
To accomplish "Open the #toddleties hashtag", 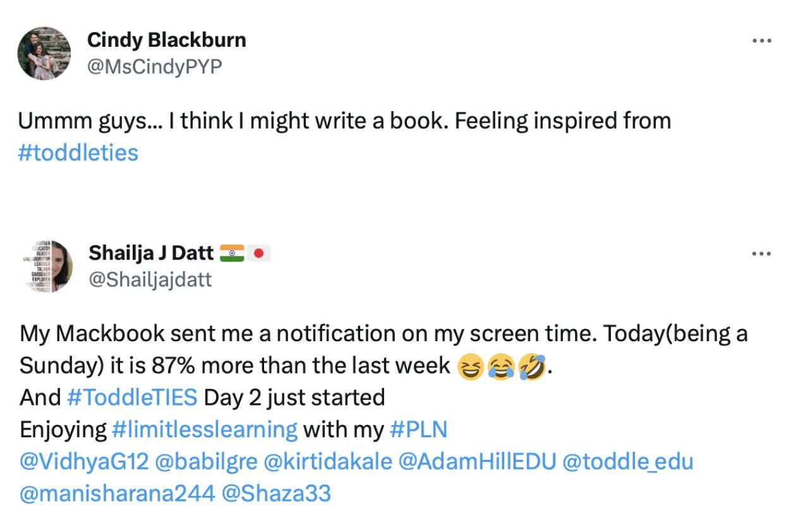I will (x=78, y=152).
